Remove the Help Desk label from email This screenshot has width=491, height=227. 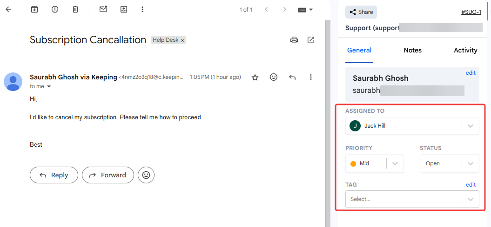coord(183,40)
